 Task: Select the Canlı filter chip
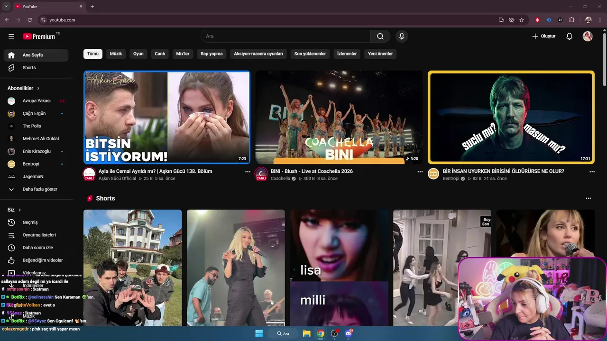pyautogui.click(x=160, y=54)
